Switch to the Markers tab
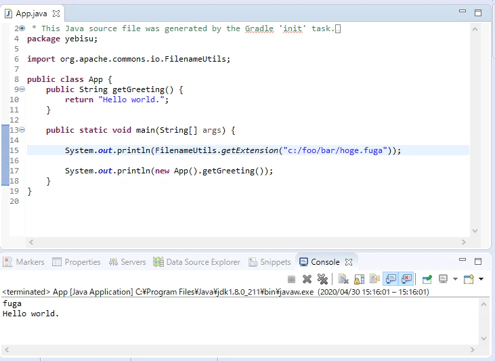 coord(24,262)
